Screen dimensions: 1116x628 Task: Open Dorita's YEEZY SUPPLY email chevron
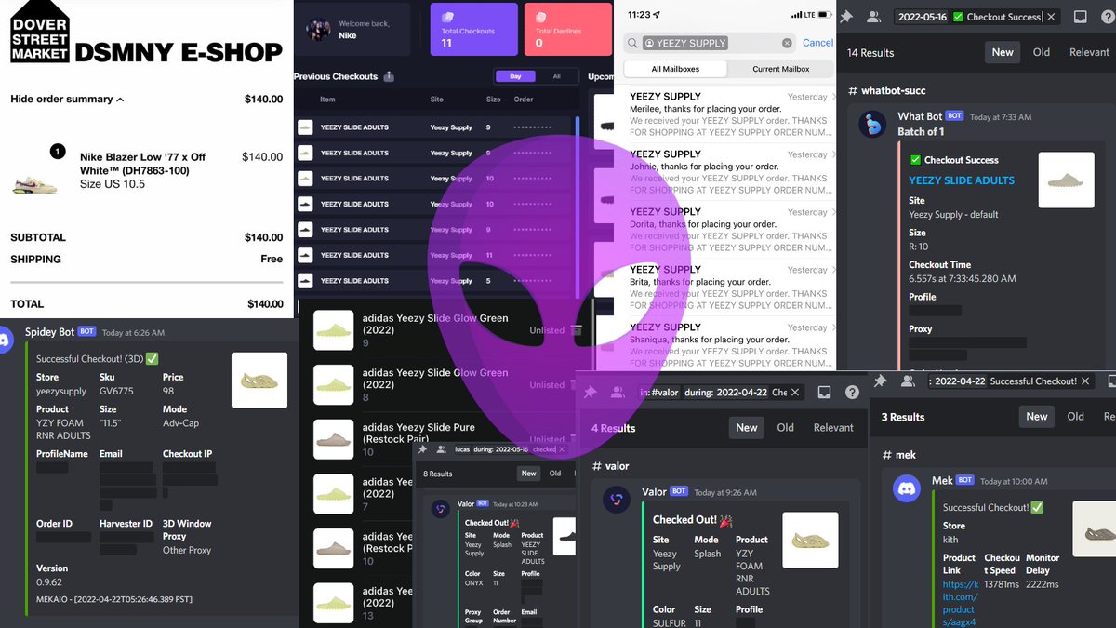pos(832,212)
